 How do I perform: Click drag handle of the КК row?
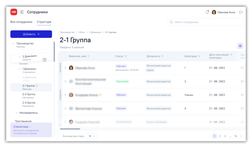pyautogui.click(x=66, y=81)
